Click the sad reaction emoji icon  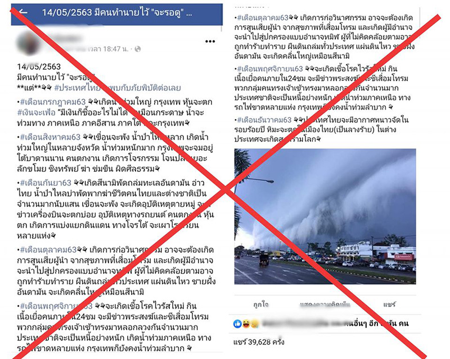tap(254, 324)
